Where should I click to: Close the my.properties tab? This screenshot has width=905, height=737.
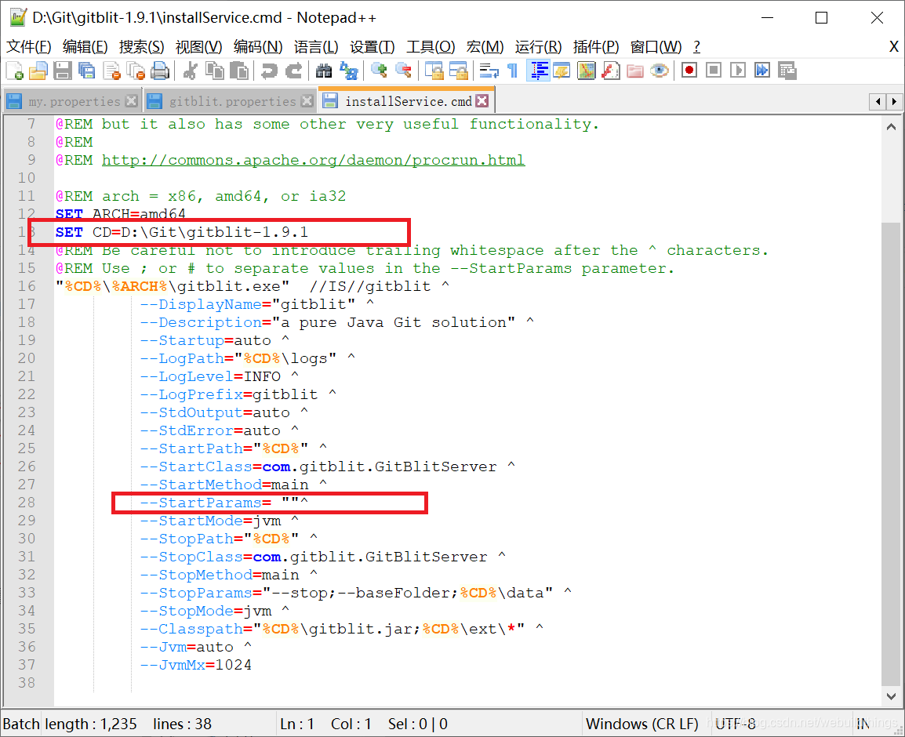point(132,102)
